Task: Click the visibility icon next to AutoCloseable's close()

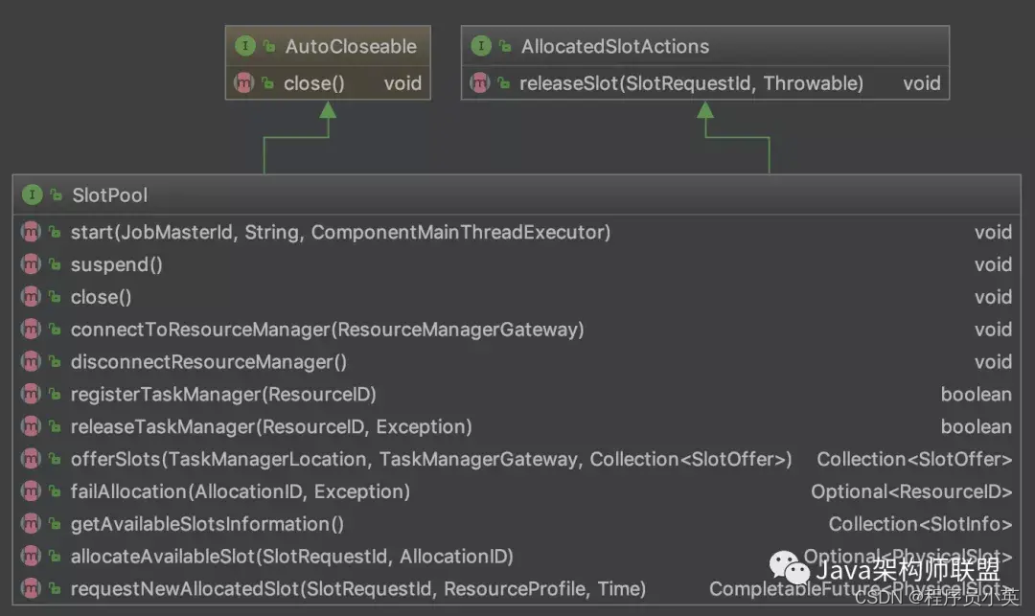Action: point(267,83)
